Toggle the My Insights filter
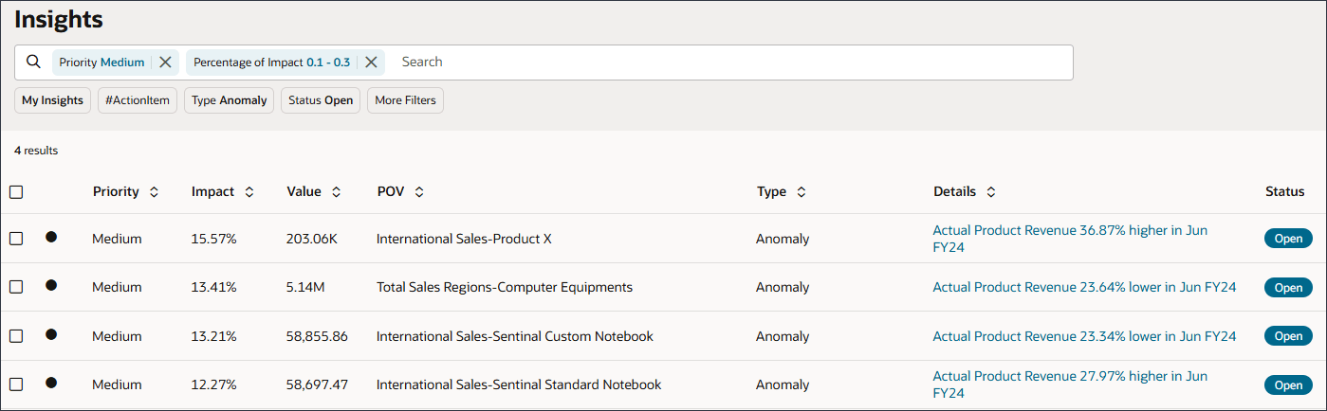Screen dimensions: 1327x411 (53, 100)
